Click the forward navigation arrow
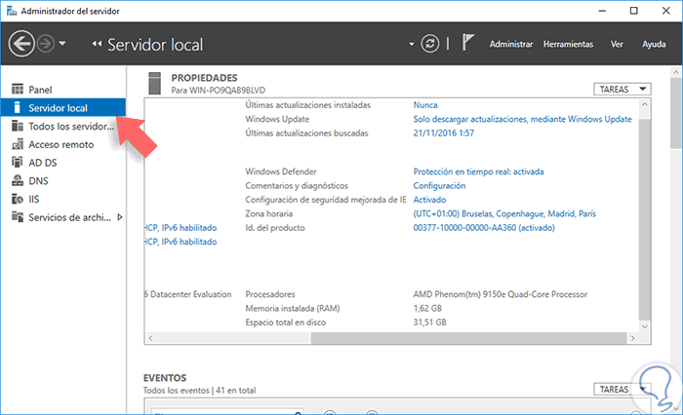 coord(46,44)
